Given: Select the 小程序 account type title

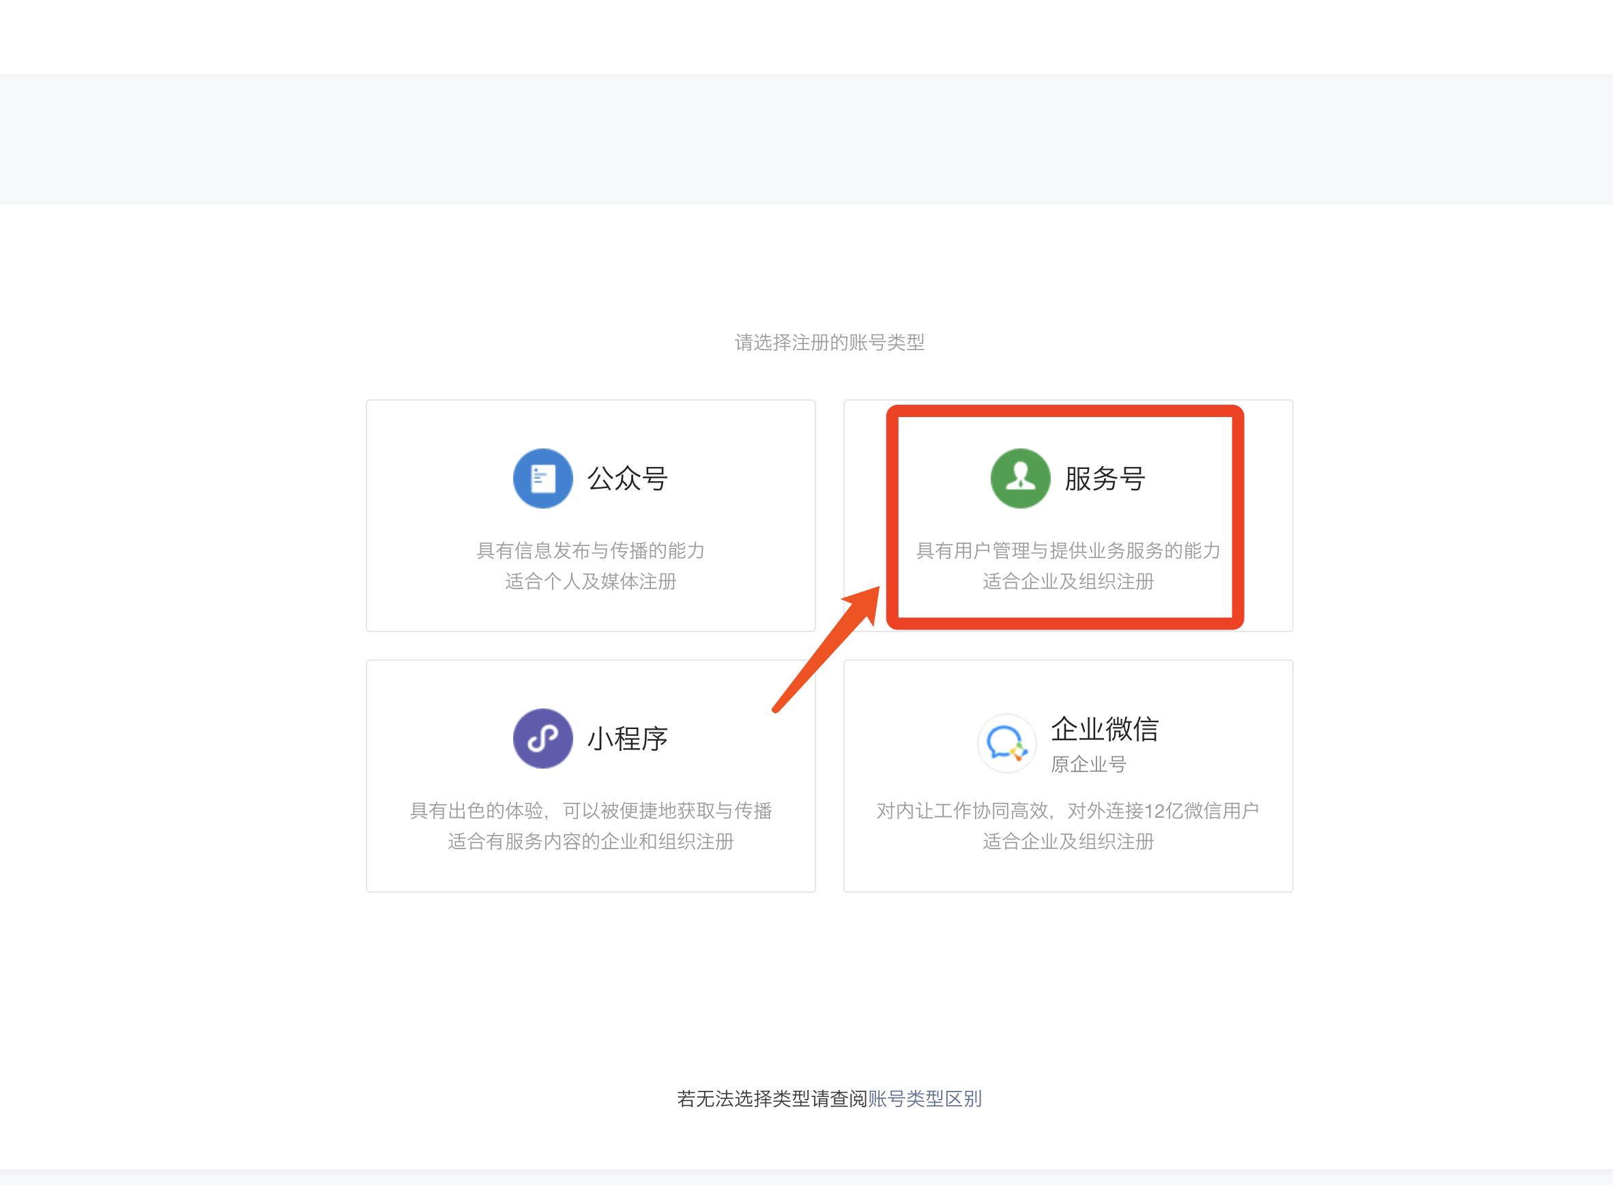Looking at the screenshot, I should click(x=628, y=739).
